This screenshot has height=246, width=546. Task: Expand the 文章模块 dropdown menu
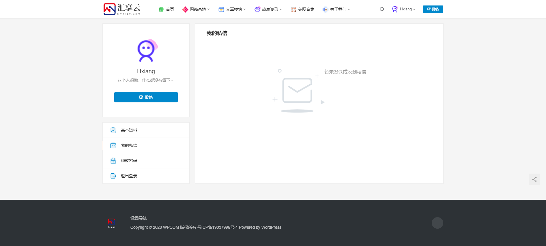232,9
